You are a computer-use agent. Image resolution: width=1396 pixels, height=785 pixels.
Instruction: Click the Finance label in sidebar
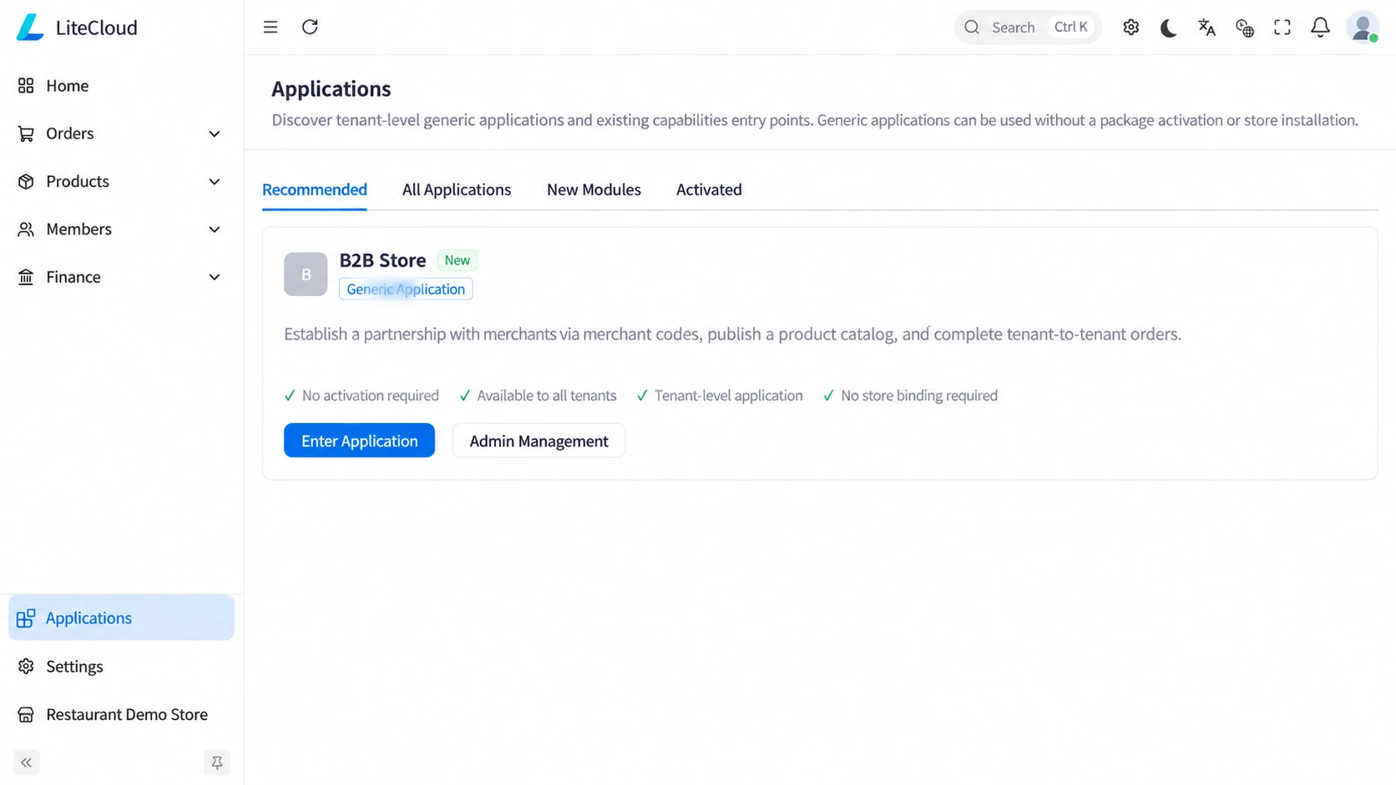[x=73, y=277]
